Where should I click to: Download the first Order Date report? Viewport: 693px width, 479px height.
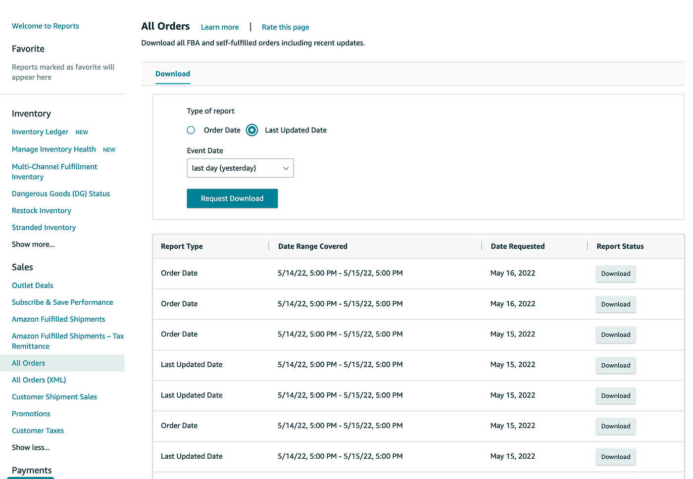[x=616, y=274]
